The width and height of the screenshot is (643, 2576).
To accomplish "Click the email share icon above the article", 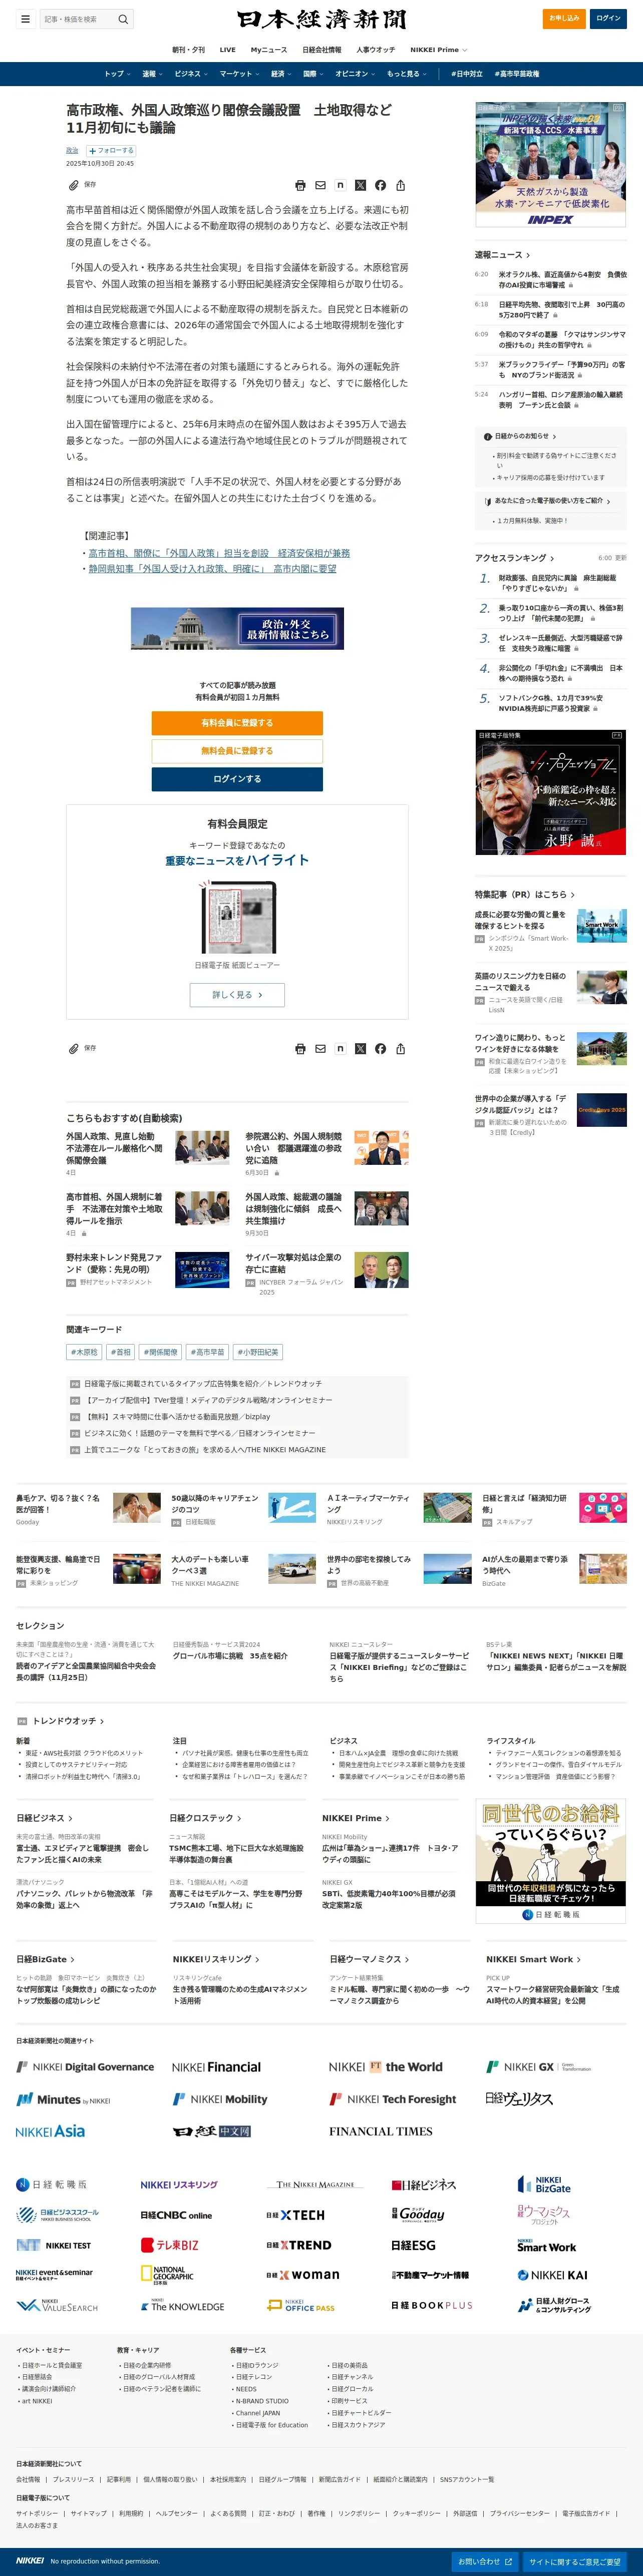I will (x=320, y=186).
